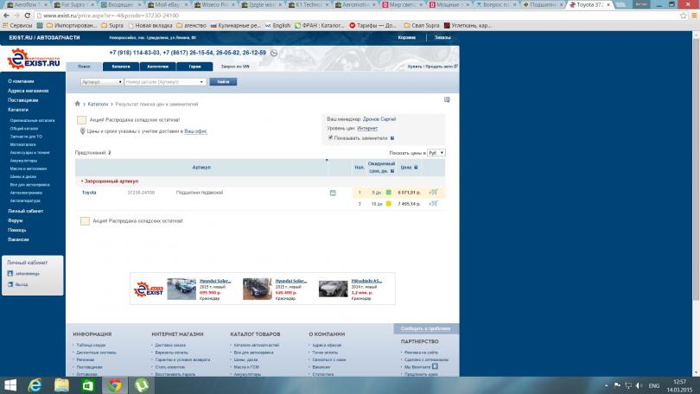The image size is (700, 394).
Task: Click the page vertical scrollbar
Action: (696, 203)
